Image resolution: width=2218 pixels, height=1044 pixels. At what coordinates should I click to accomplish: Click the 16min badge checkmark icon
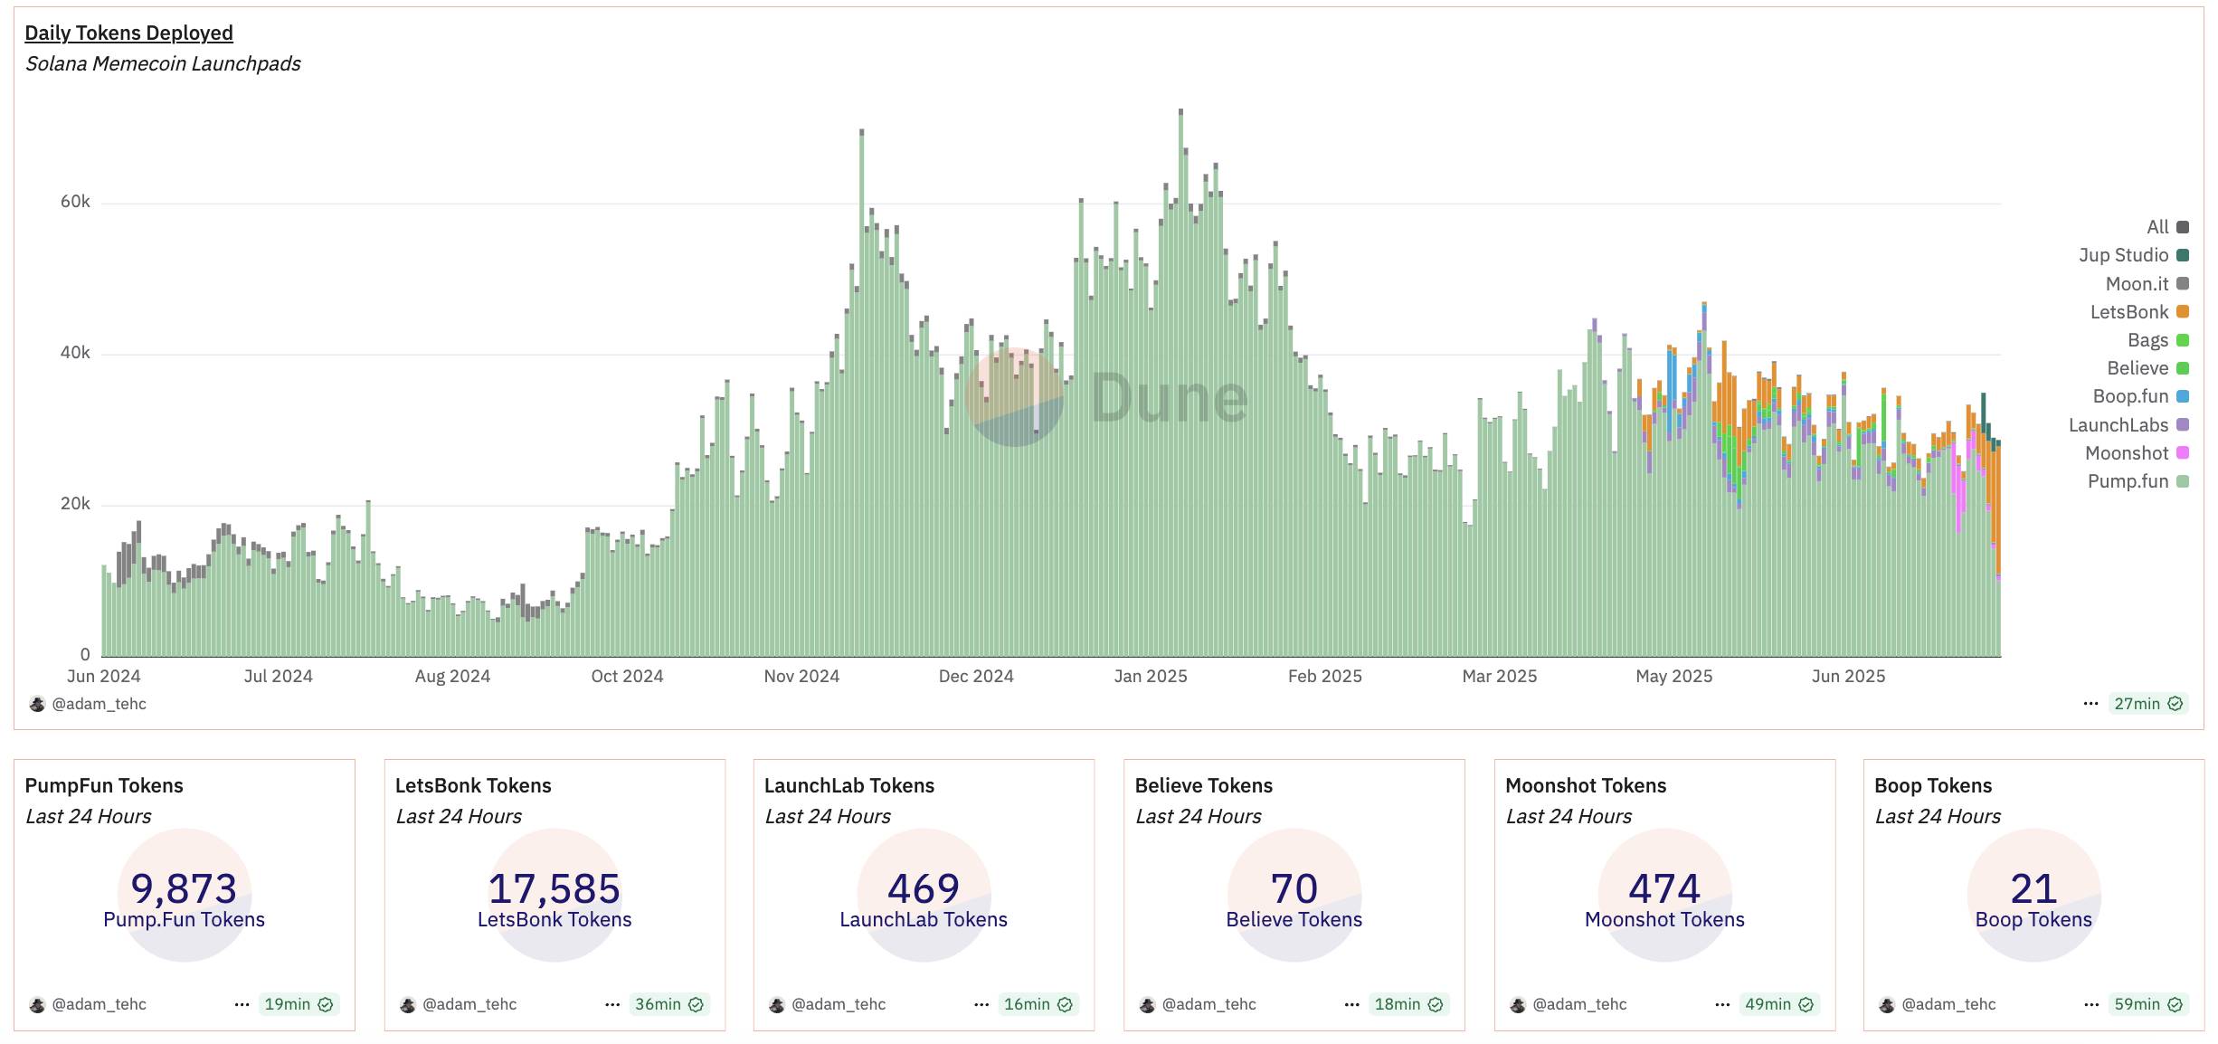click(1066, 1004)
